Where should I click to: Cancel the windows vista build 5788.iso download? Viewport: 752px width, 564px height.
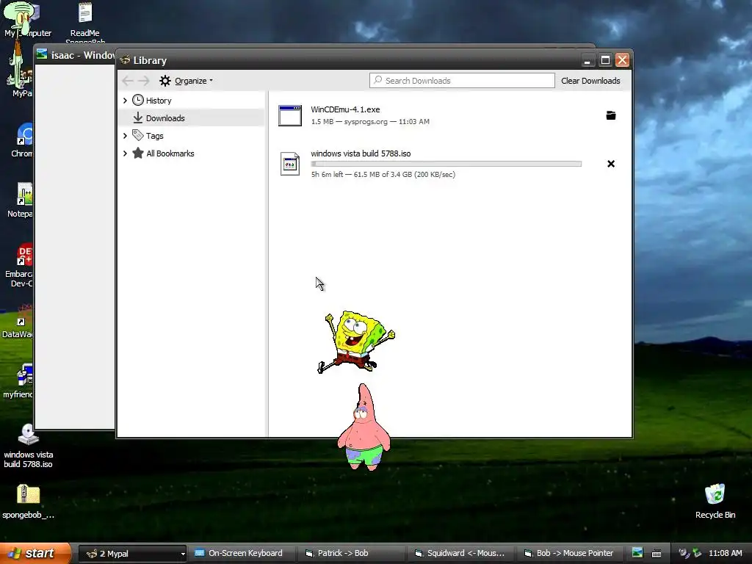click(610, 164)
